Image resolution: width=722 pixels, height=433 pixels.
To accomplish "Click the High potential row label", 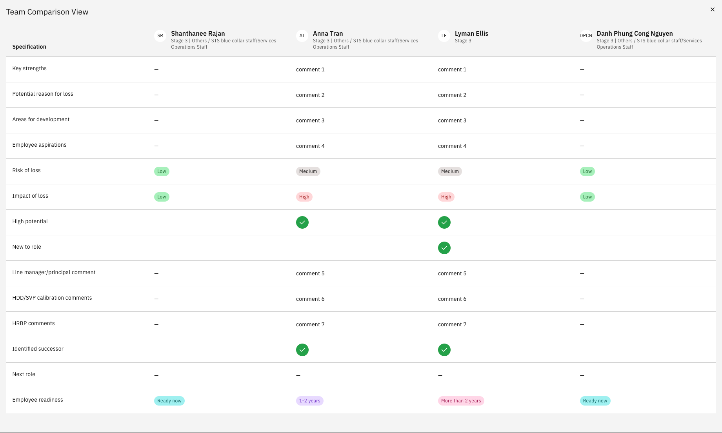I will [x=30, y=221].
